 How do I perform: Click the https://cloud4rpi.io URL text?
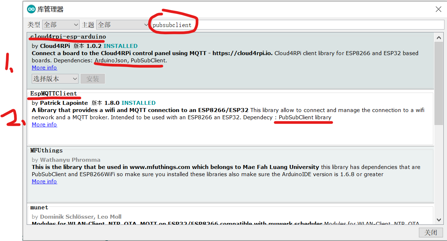click(x=242, y=53)
